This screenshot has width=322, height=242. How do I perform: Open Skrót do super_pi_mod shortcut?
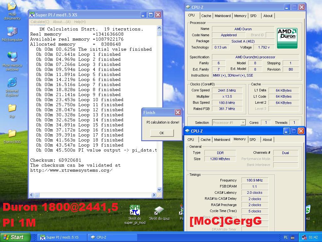tap(135, 214)
